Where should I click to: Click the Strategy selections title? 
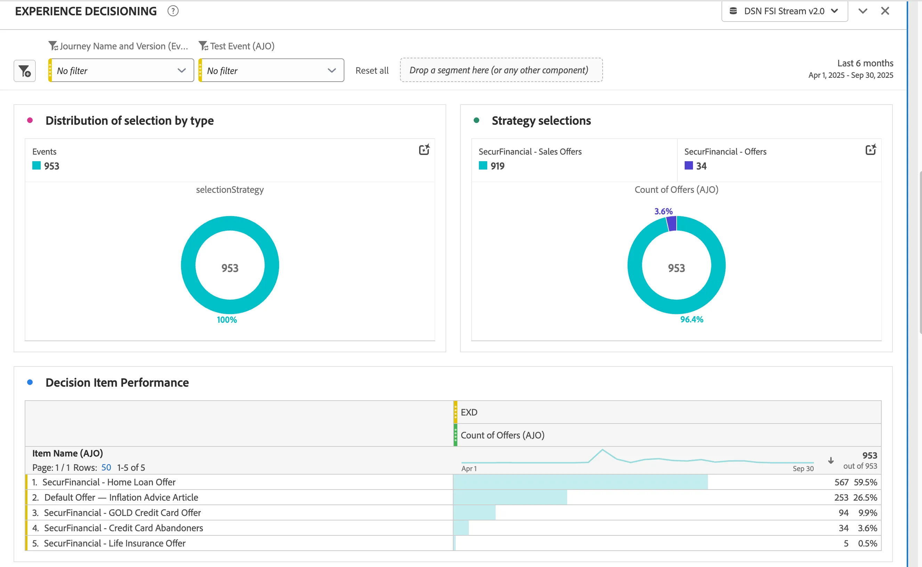click(541, 120)
